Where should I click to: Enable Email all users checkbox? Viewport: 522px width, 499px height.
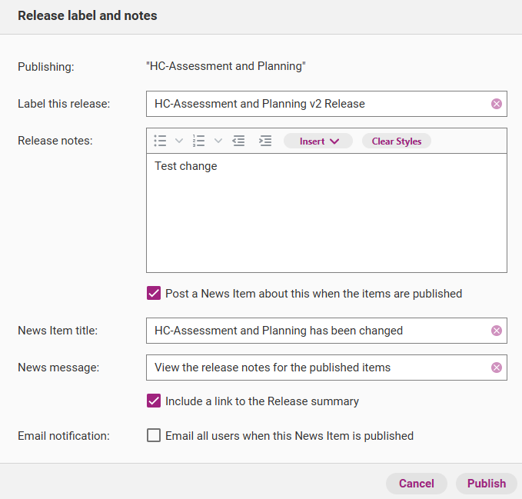point(154,436)
